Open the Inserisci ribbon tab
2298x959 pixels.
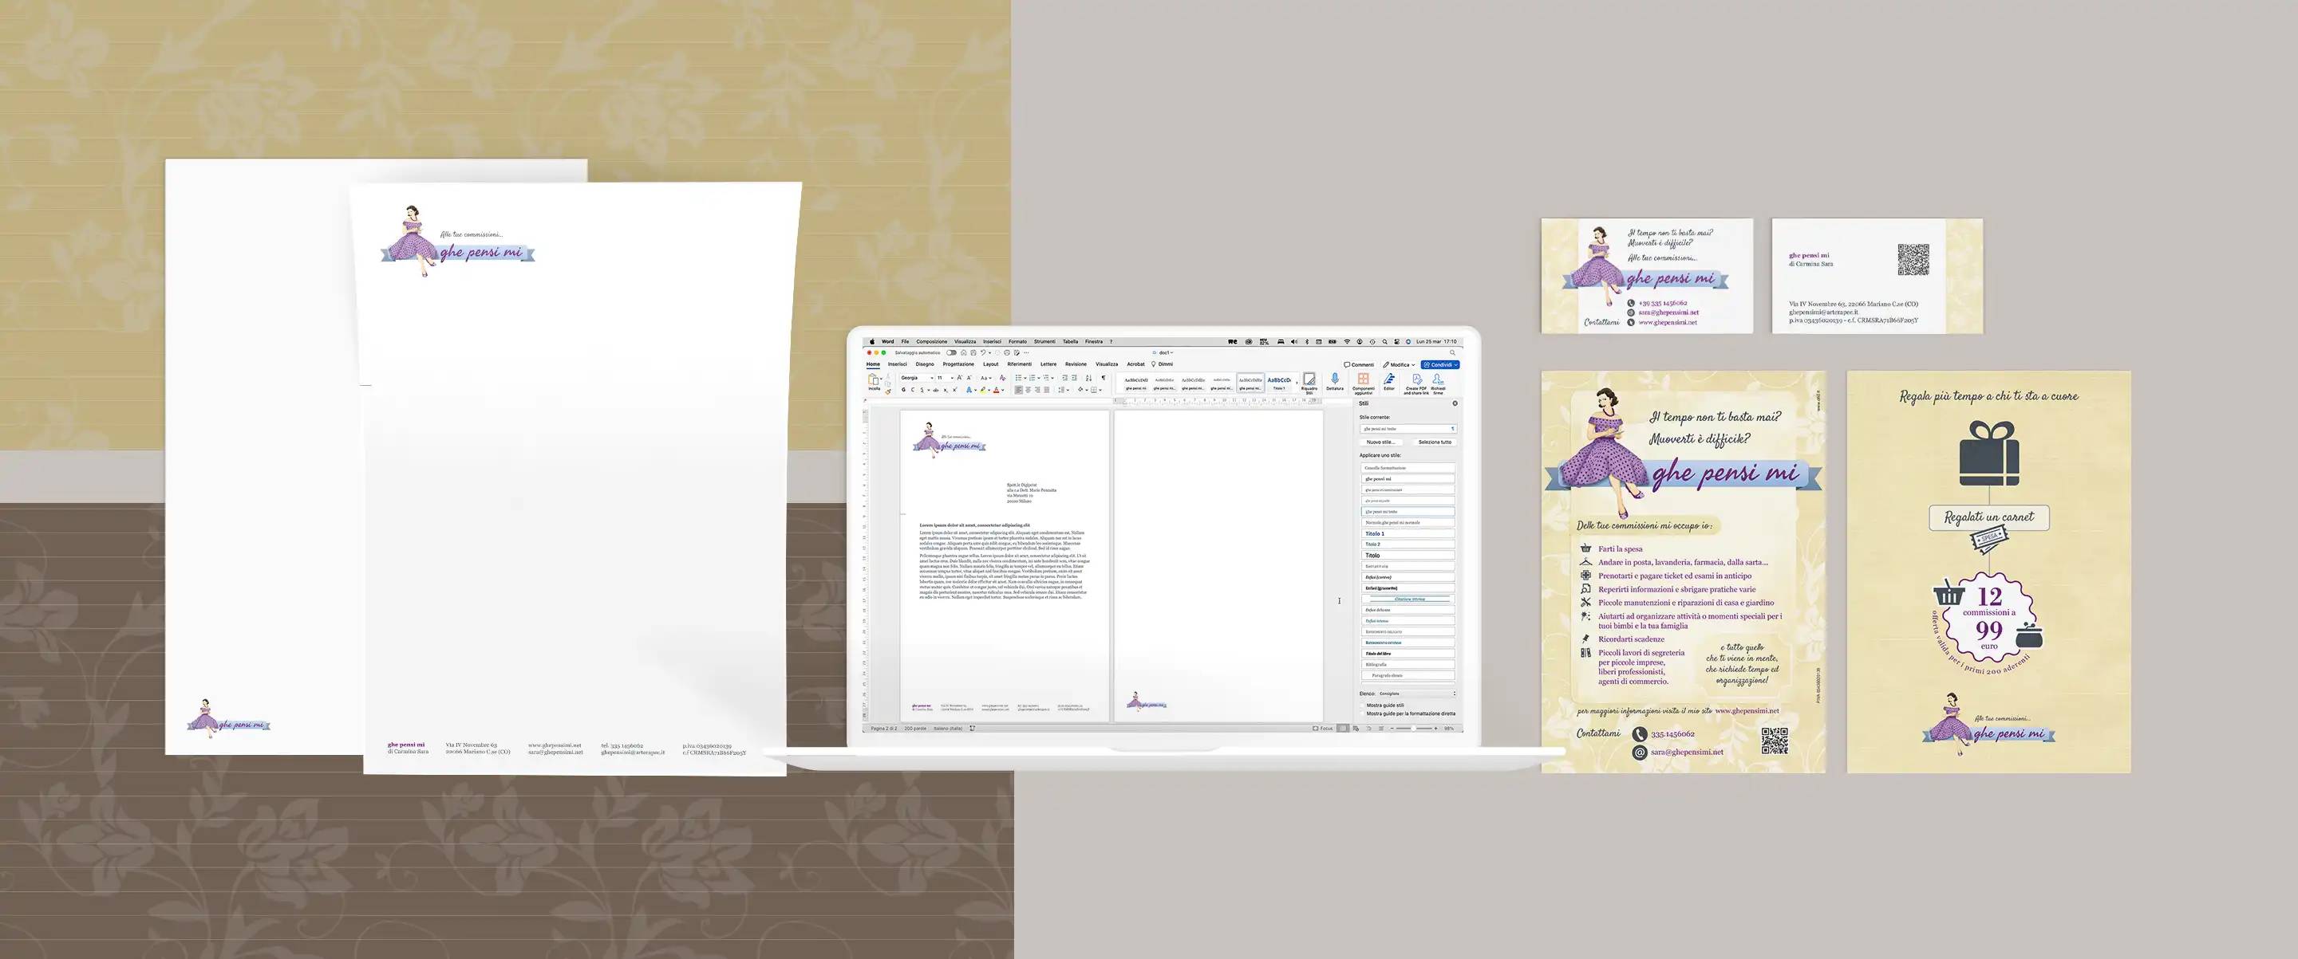coord(898,364)
